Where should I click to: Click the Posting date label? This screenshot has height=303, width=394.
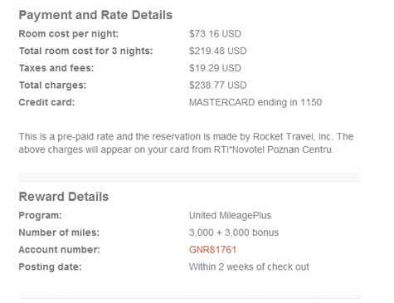point(50,266)
